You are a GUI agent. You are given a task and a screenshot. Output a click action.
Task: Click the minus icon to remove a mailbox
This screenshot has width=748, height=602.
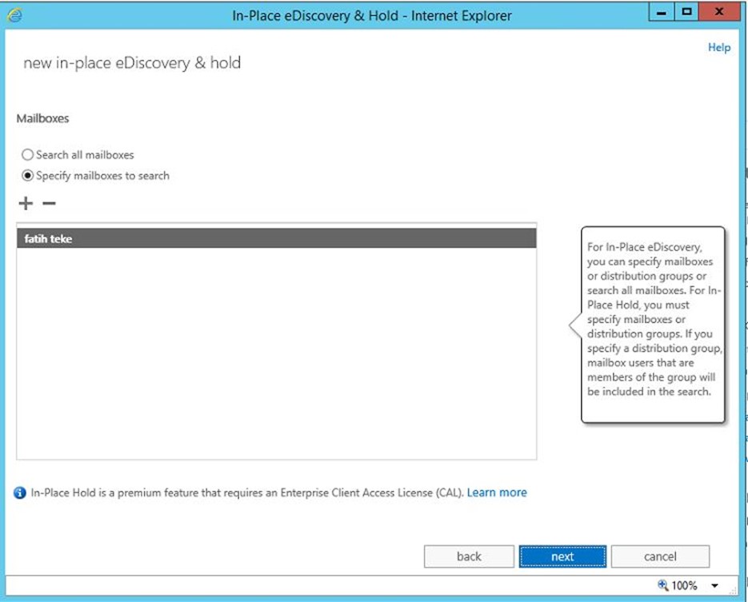(49, 204)
